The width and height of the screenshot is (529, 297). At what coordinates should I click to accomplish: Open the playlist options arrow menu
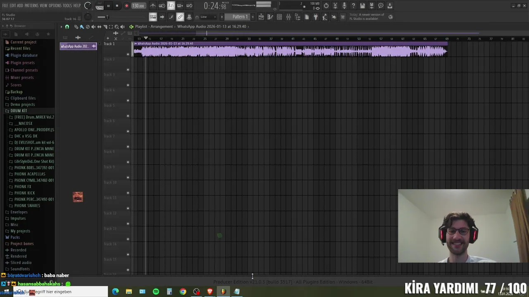click(x=61, y=27)
